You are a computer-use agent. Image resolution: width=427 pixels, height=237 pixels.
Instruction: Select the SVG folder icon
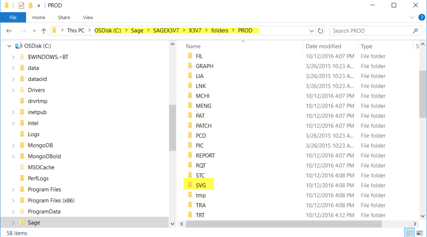[190, 185]
